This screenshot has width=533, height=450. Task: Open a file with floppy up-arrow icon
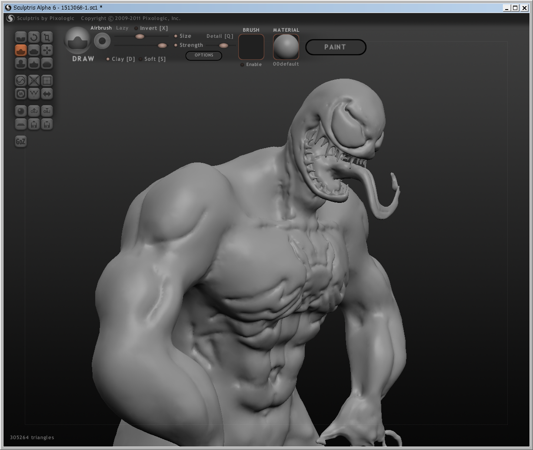(34, 124)
